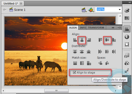The image size is (132, 94).
Task: Toggle the Align to stage checkbox
Action: 74,72
